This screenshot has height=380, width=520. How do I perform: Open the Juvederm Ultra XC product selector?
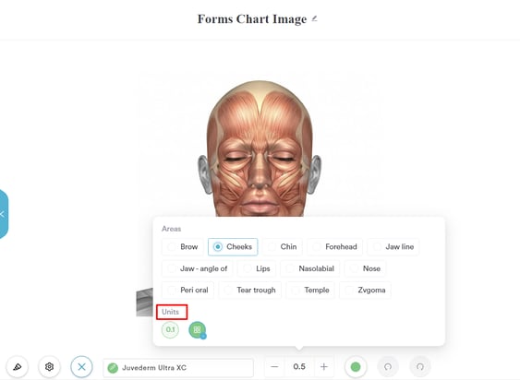pyautogui.click(x=178, y=367)
